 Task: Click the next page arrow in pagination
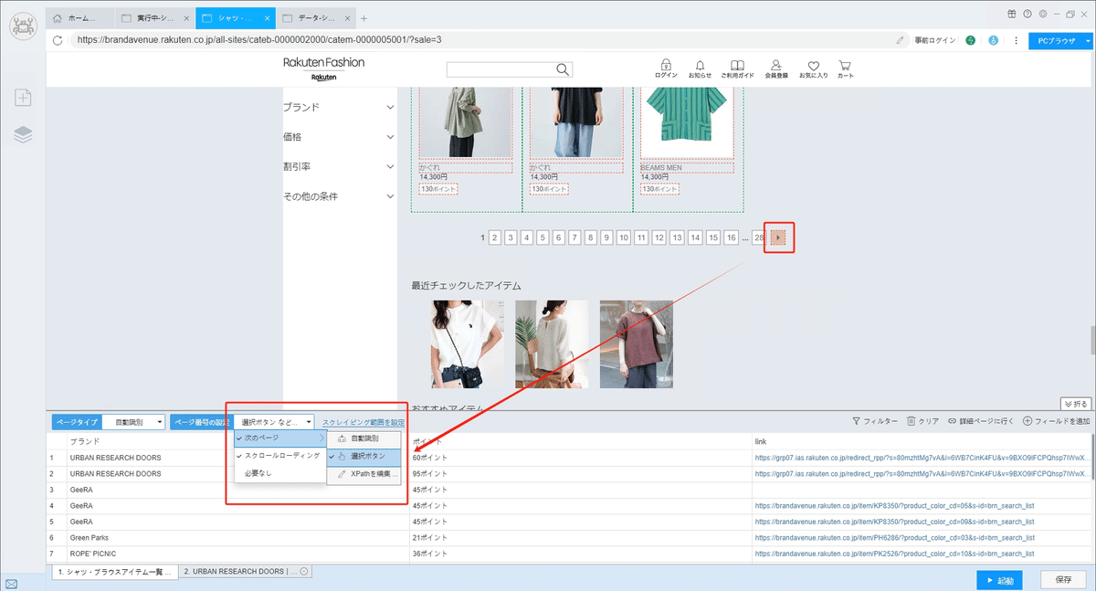point(778,237)
